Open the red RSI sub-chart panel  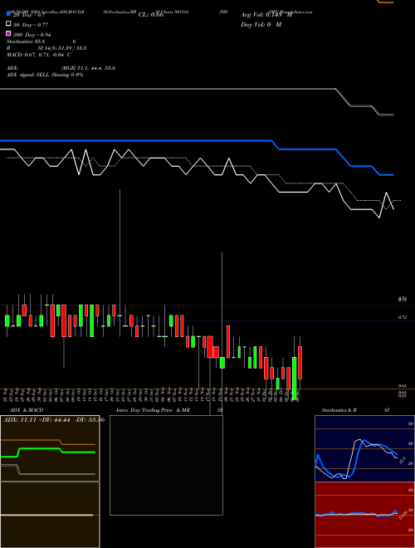[x=364, y=515]
